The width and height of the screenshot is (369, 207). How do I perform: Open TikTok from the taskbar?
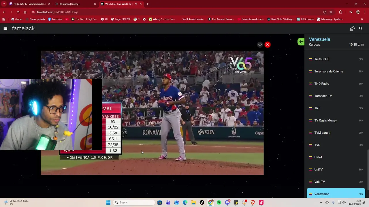pos(202,202)
